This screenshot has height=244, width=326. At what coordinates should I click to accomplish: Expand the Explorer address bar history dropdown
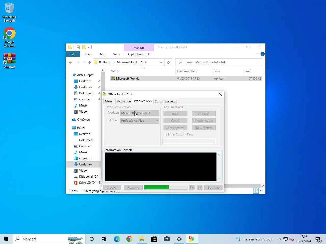click(161, 62)
